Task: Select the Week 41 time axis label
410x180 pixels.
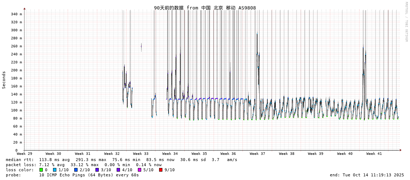Action: (x=374, y=154)
